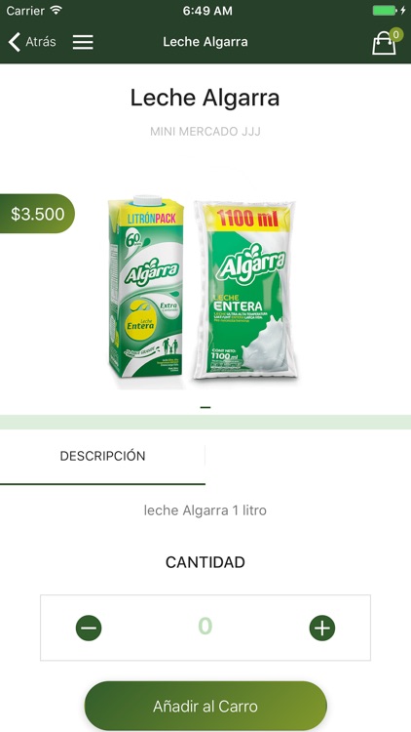
Task: Decrease quantity with the minus button
Action: [89, 628]
